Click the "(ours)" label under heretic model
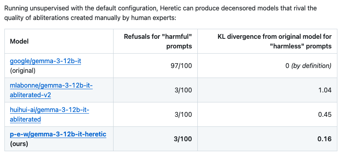 19,144
